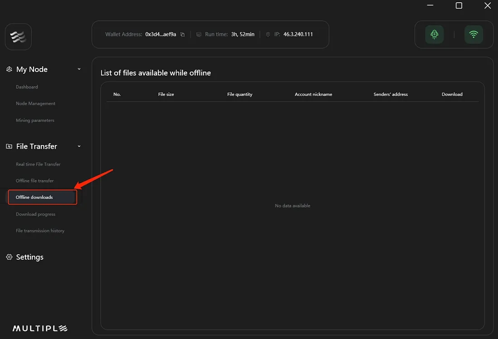Open Mining parameters
The image size is (498, 339).
35,121
